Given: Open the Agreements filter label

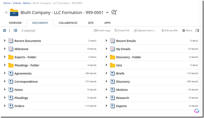Looking at the screenshot, I should point(23,73).
